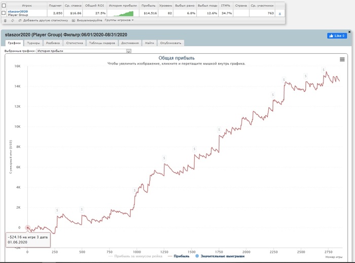Click the Facebook Like button
This screenshot has width=355, height=263.
coord(337,36)
